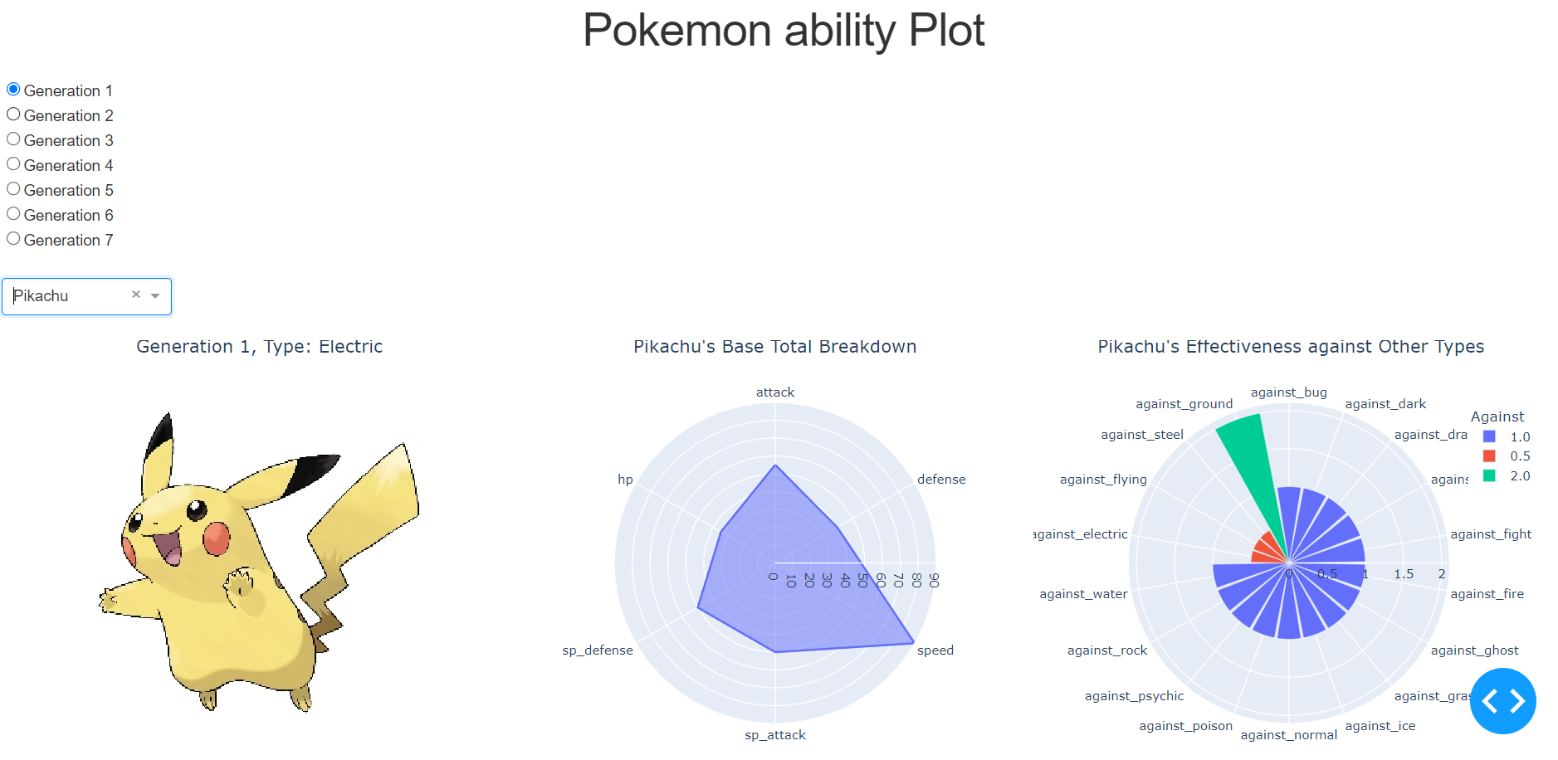Select the Generation 7 radio button
This screenshot has height=760, width=1558.
(13, 238)
